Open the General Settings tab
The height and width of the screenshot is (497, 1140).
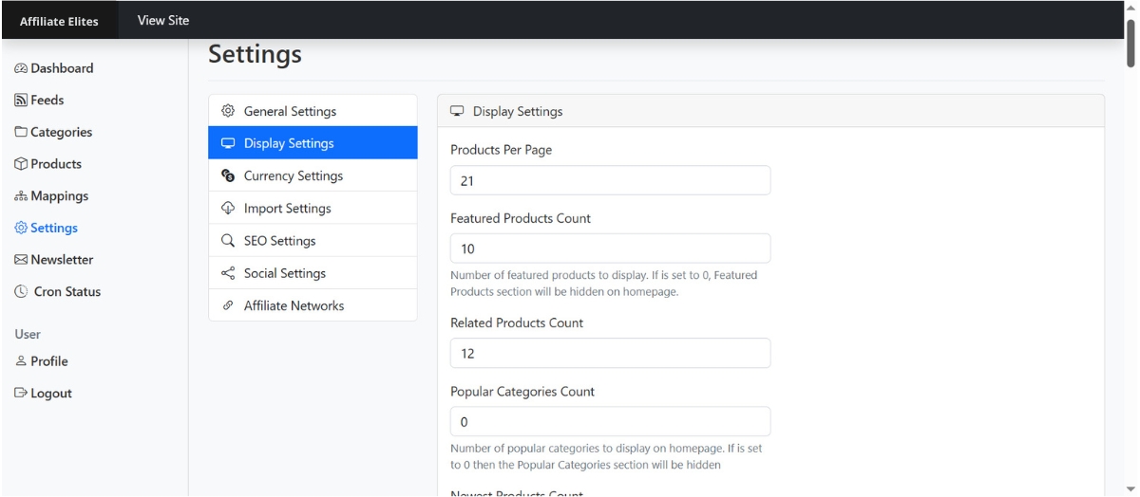[x=290, y=111]
